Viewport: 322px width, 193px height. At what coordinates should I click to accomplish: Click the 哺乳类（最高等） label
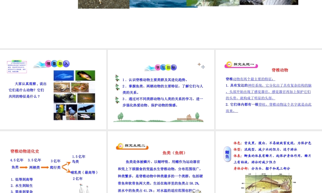click(84, 172)
